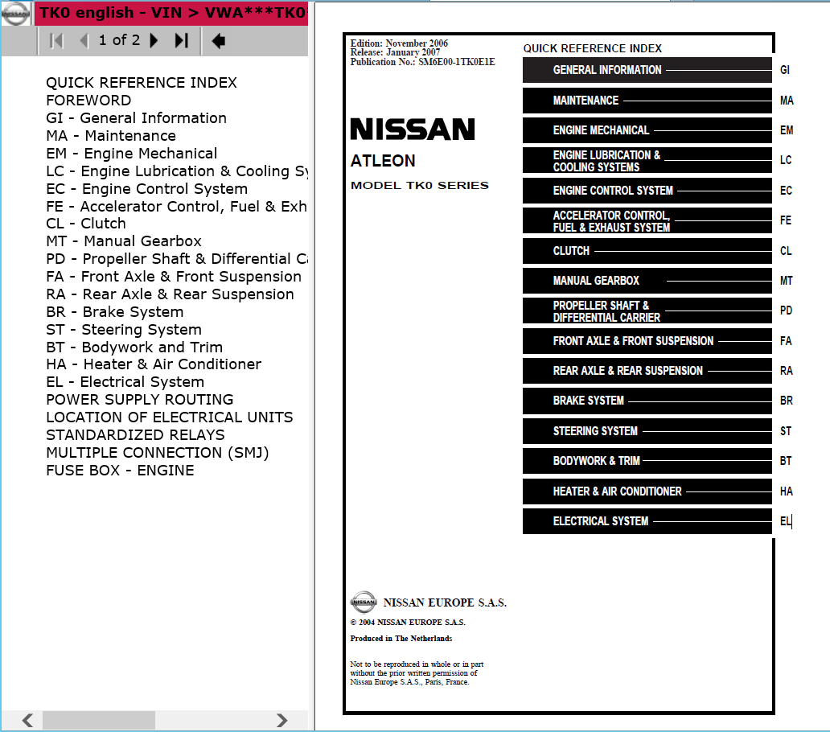Click PROPELLER SHAFT & DIFFERENTIAL CARRIER bar

click(647, 310)
